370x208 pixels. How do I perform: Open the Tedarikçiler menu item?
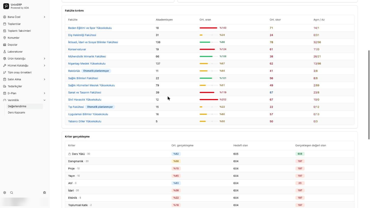(24, 86)
